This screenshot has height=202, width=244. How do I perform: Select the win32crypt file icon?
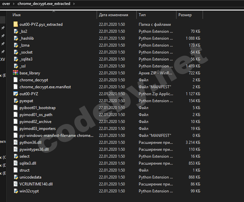point(16,191)
